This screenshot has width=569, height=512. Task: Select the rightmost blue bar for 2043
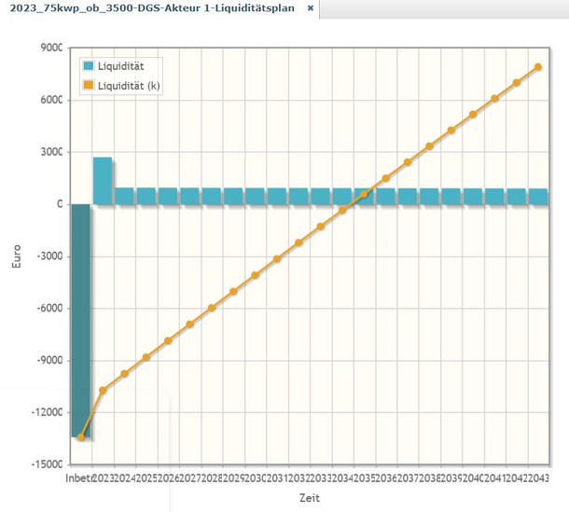[x=538, y=196]
